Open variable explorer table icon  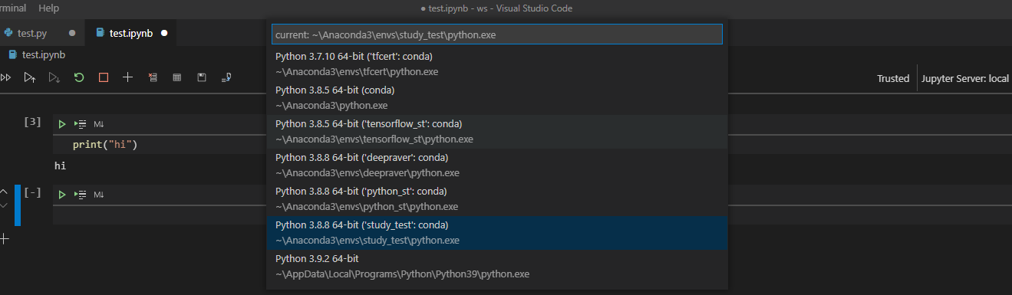(177, 77)
